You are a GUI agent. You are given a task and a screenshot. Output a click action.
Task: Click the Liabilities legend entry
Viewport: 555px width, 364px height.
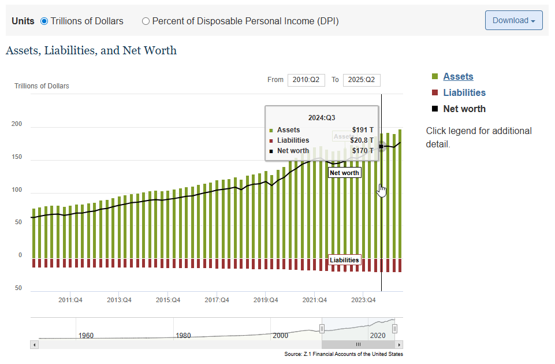464,92
